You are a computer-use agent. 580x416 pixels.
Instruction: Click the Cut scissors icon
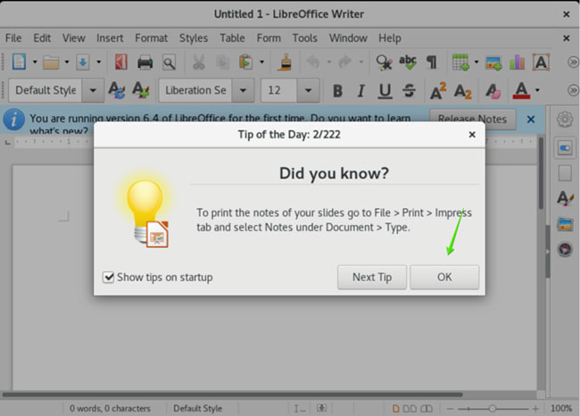click(199, 62)
